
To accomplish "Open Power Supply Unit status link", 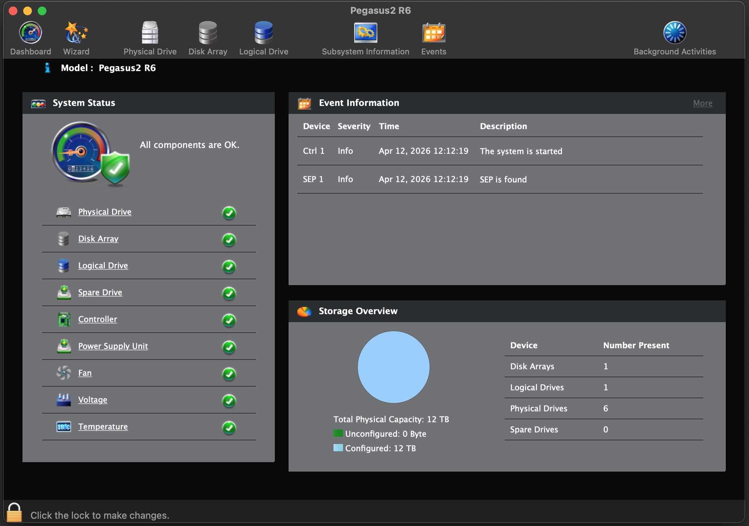I will point(113,346).
